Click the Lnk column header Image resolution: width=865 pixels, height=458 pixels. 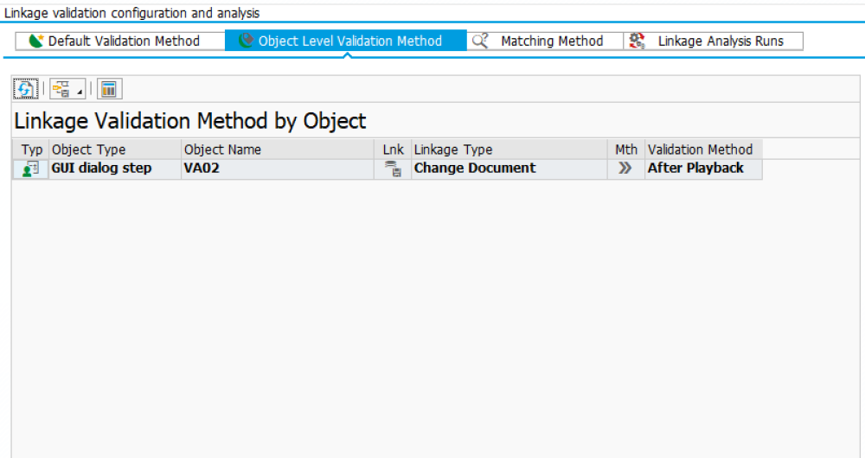coord(393,149)
